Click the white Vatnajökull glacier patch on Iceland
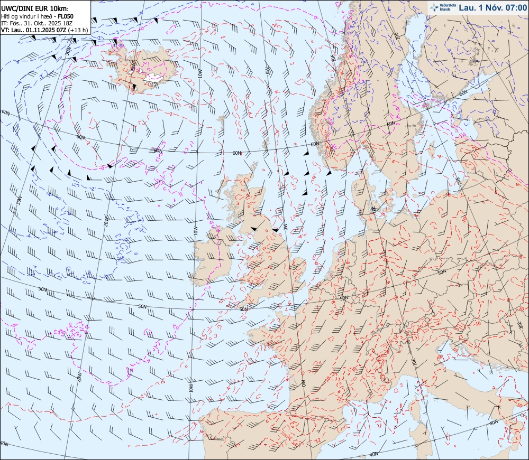Image resolution: width=529 pixels, height=460 pixels. tap(154, 78)
